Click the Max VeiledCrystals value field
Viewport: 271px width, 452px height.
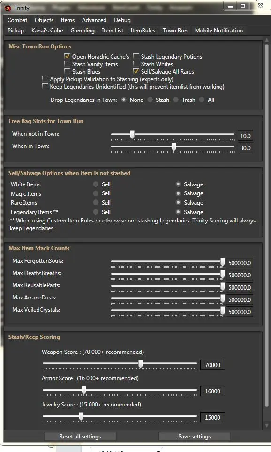click(240, 312)
